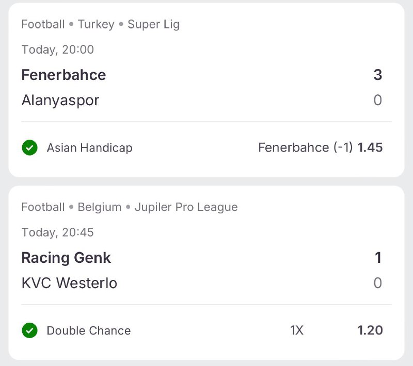The width and height of the screenshot is (413, 366).
Task: Open the Football Belgium Jupiler Pro League breadcrumb
Action: click(130, 207)
